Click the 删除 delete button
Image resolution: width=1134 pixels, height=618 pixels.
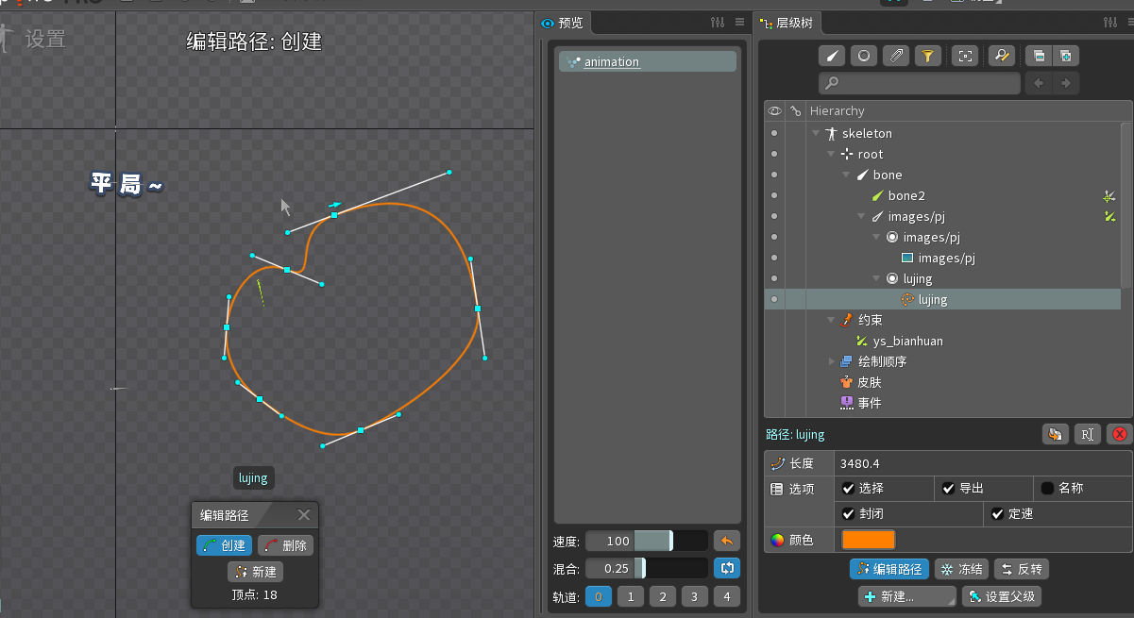285,545
